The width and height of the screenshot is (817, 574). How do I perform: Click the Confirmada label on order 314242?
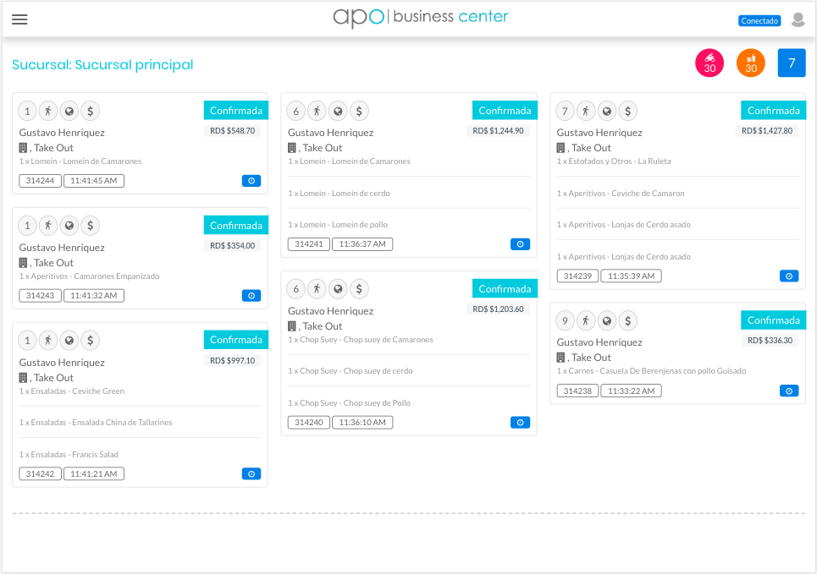tap(236, 340)
